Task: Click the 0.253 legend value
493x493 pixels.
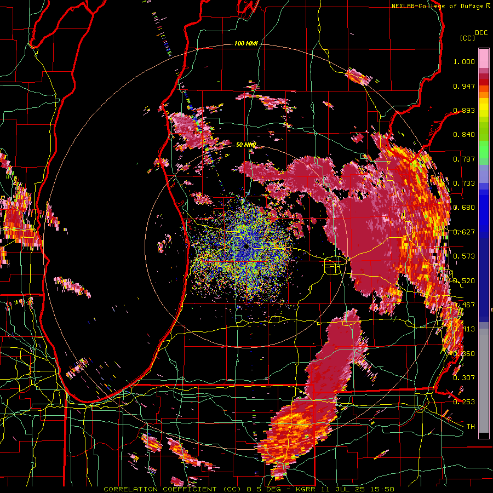Action: pos(464,402)
